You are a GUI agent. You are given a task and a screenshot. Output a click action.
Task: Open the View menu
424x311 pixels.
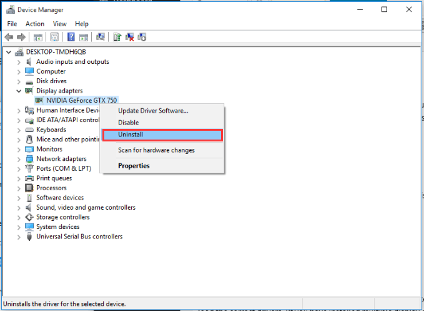(59, 24)
